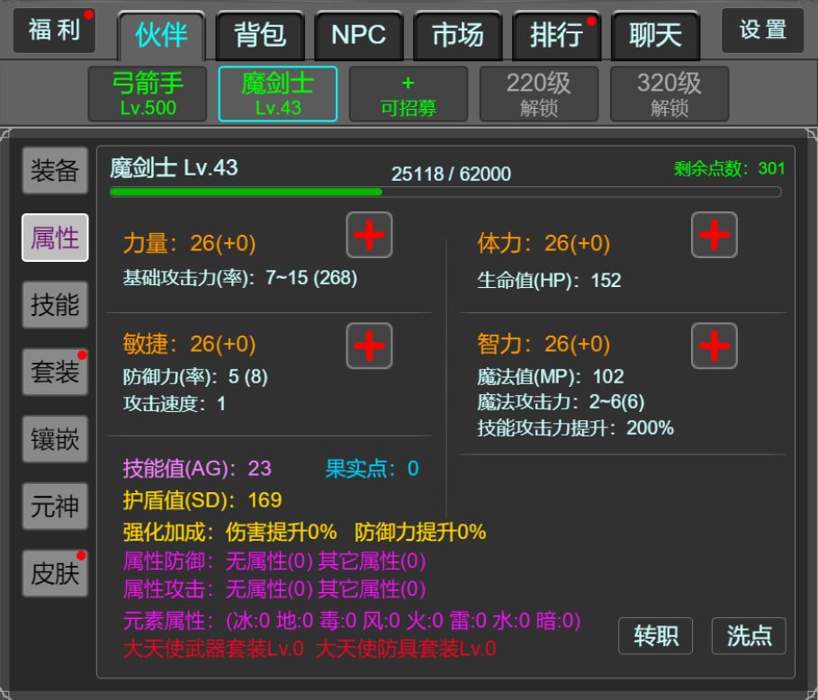Click the 技能值(AG): 23 line
Screen dimensions: 818x700
coord(197,469)
